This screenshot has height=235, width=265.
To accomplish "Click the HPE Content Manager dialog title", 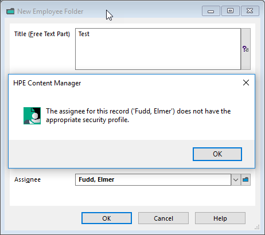I will [47, 83].
